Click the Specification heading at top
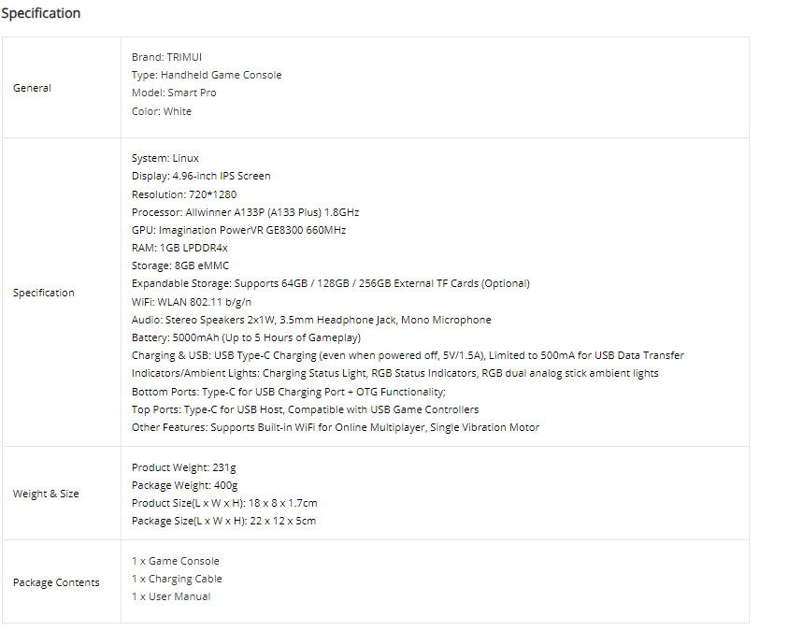Image resolution: width=788 pixels, height=631 pixels. pyautogui.click(x=41, y=13)
